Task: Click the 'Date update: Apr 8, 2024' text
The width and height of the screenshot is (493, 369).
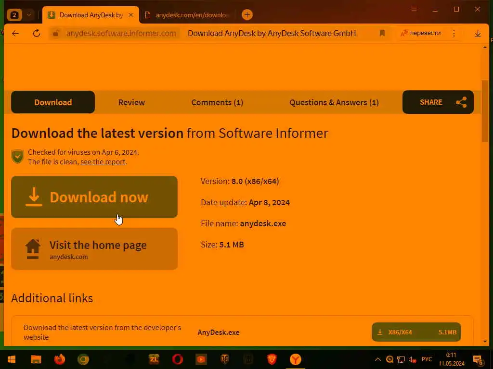Action: point(245,202)
